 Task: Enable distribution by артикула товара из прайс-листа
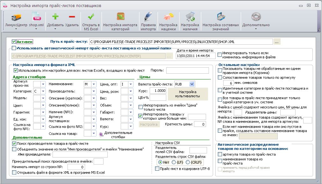point(220,154)
